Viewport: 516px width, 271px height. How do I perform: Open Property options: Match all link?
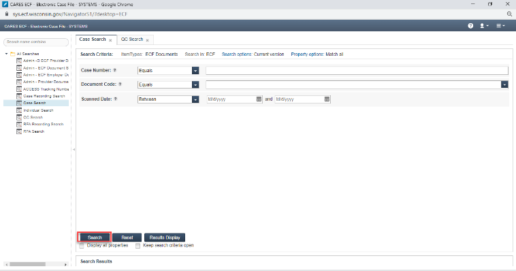click(317, 54)
